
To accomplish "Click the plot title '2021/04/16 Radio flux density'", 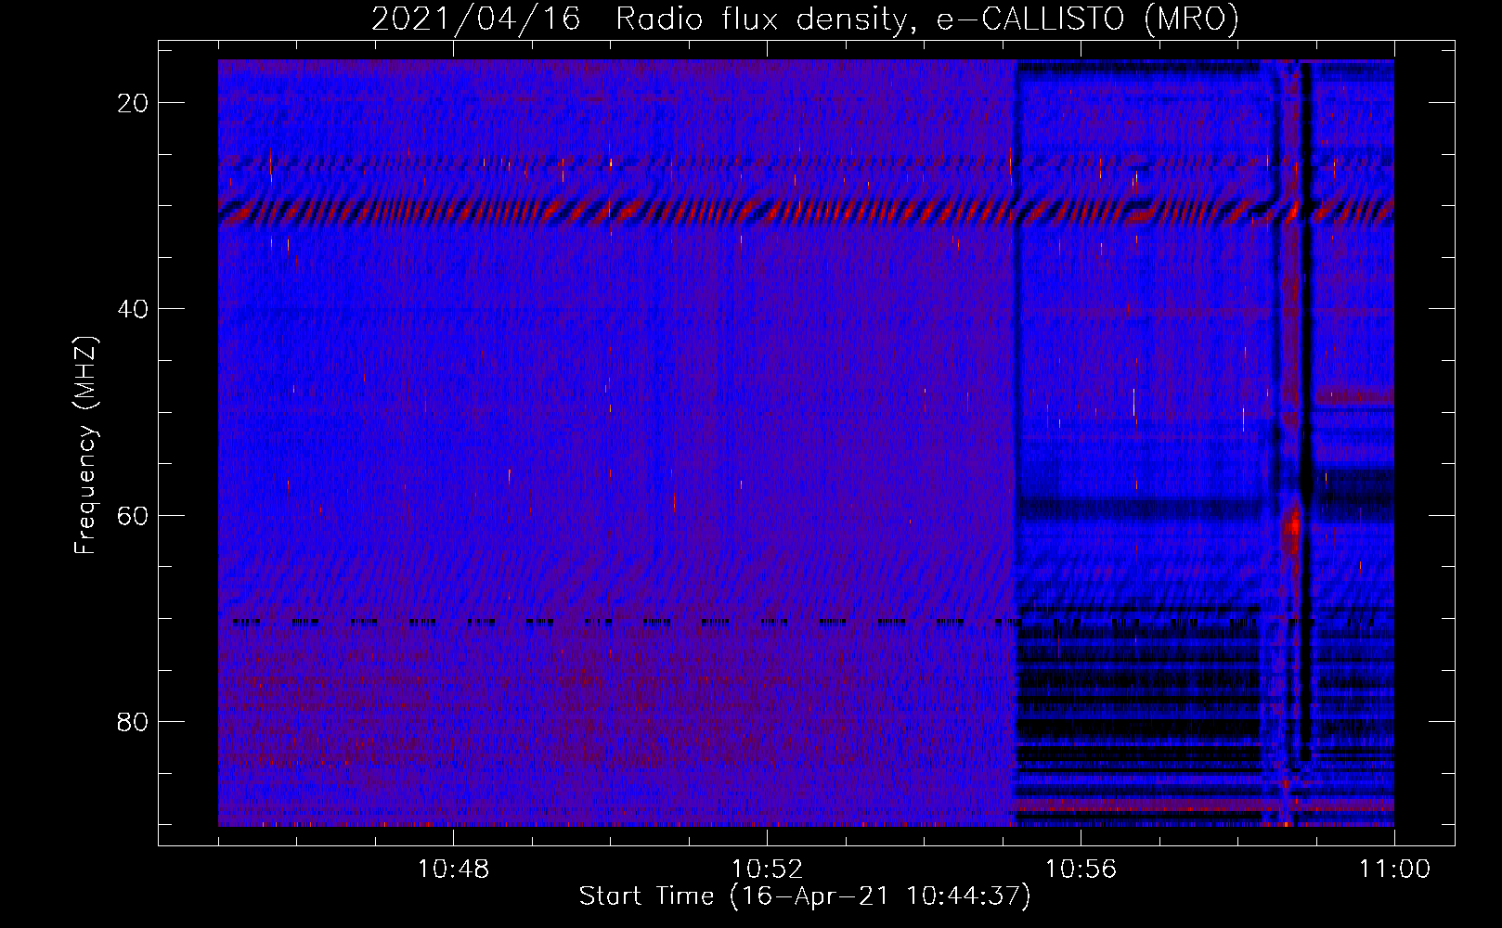I will tap(805, 19).
